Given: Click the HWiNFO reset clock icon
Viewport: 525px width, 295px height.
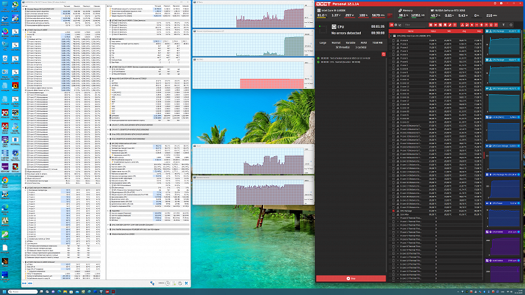Looking at the screenshot, I should point(168,284).
